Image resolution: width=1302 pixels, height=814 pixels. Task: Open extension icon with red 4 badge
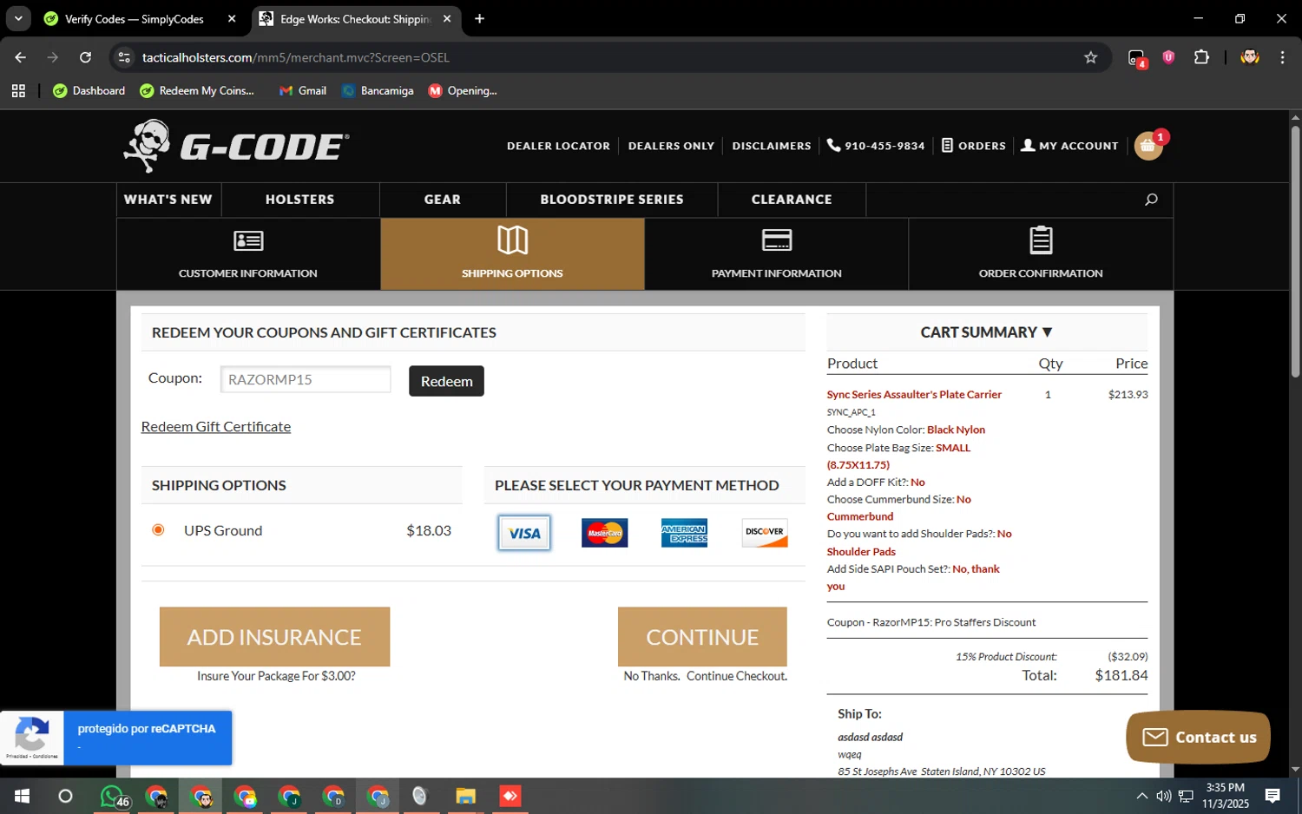coord(1137,58)
